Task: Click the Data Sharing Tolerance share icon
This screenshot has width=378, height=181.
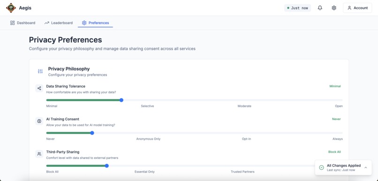Action: tap(39, 88)
